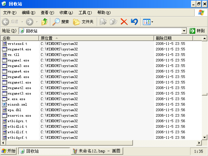The image size is (208, 156).
Task: Click the Views grid icon
Action: [x=147, y=22]
